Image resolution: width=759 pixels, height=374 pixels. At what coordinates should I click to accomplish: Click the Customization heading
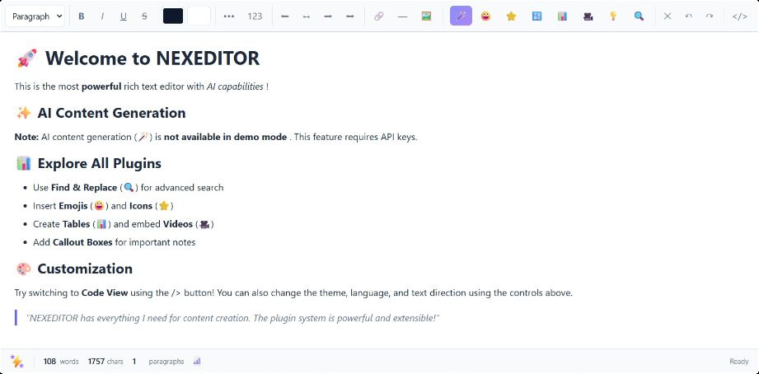click(x=74, y=269)
